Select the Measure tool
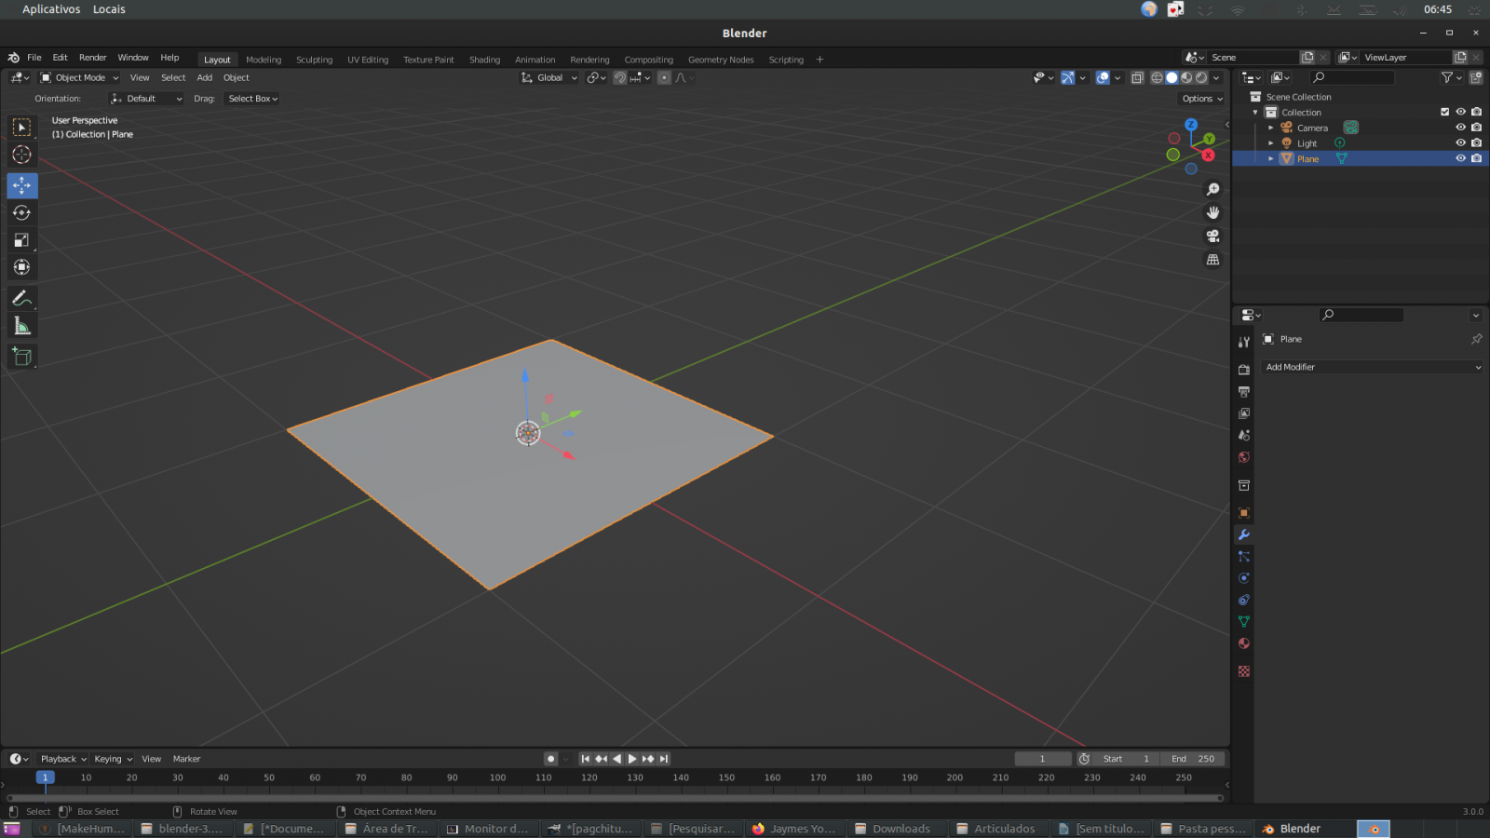This screenshot has width=1490, height=838. pos(21,326)
